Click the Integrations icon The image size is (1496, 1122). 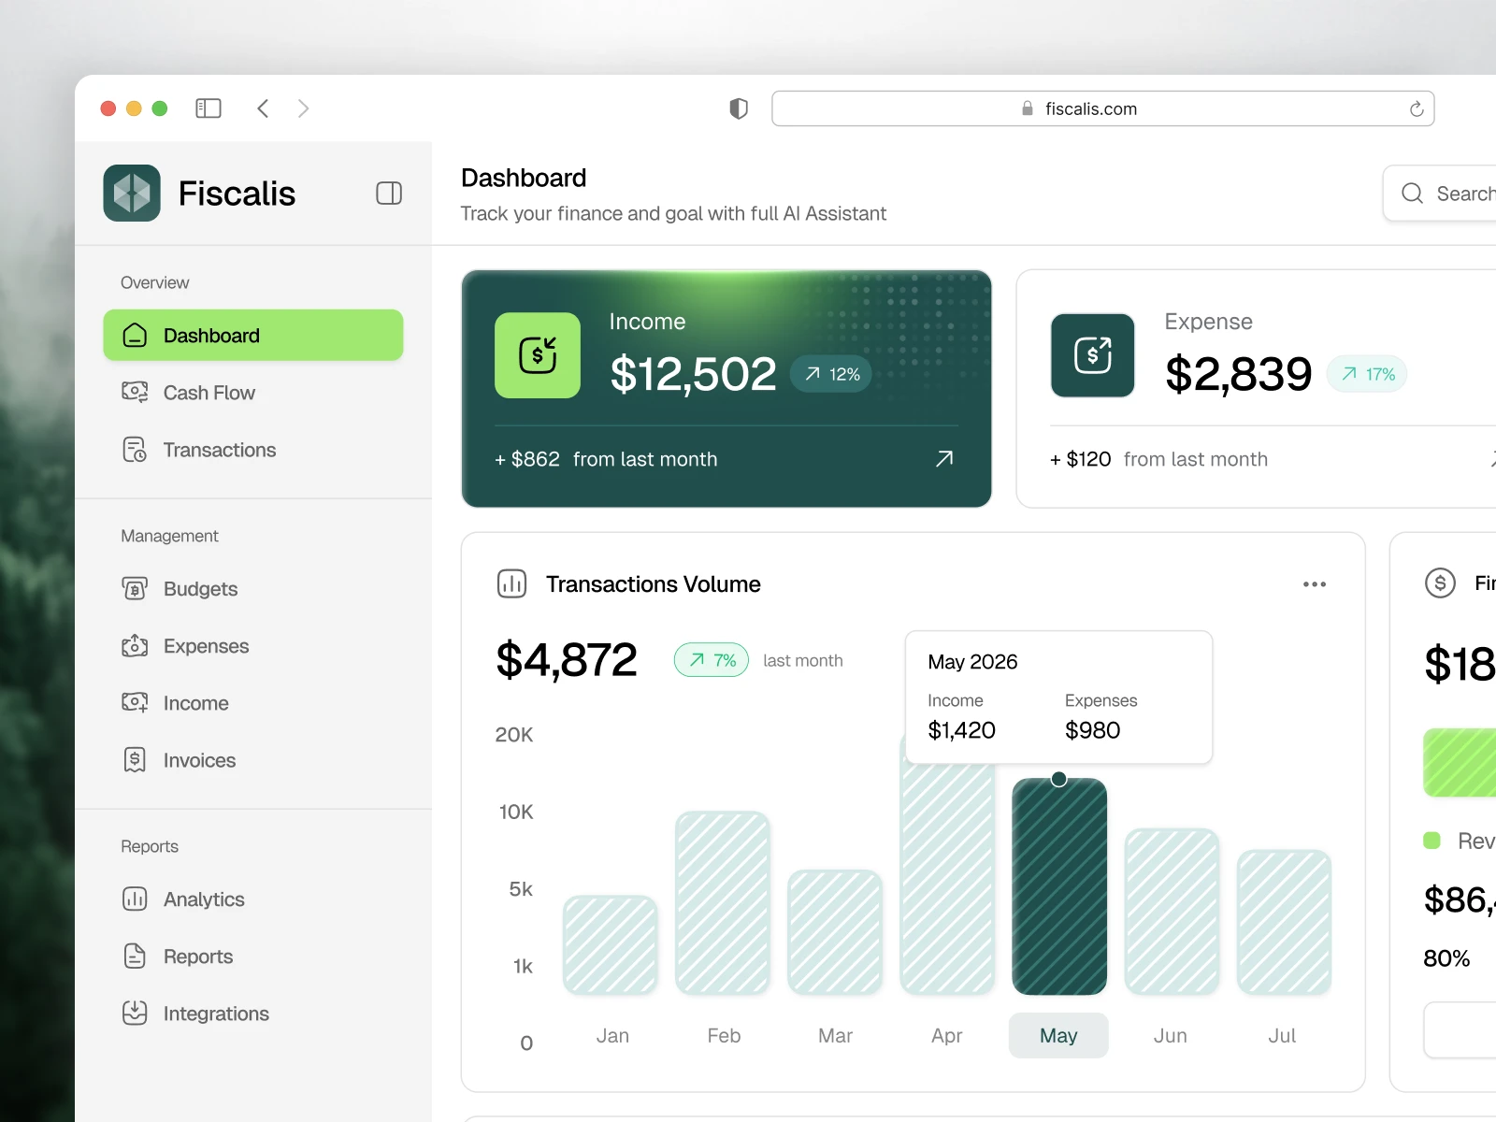[x=135, y=1014]
